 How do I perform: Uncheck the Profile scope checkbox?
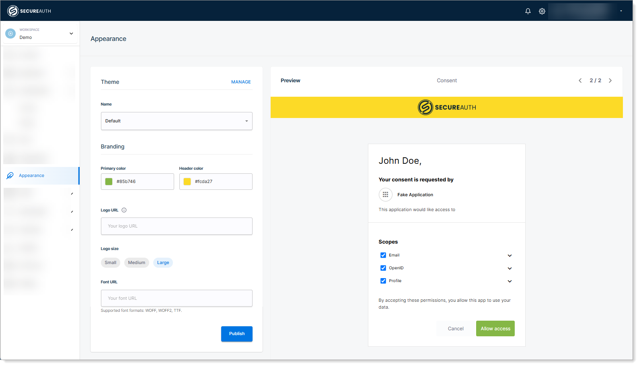click(x=383, y=281)
